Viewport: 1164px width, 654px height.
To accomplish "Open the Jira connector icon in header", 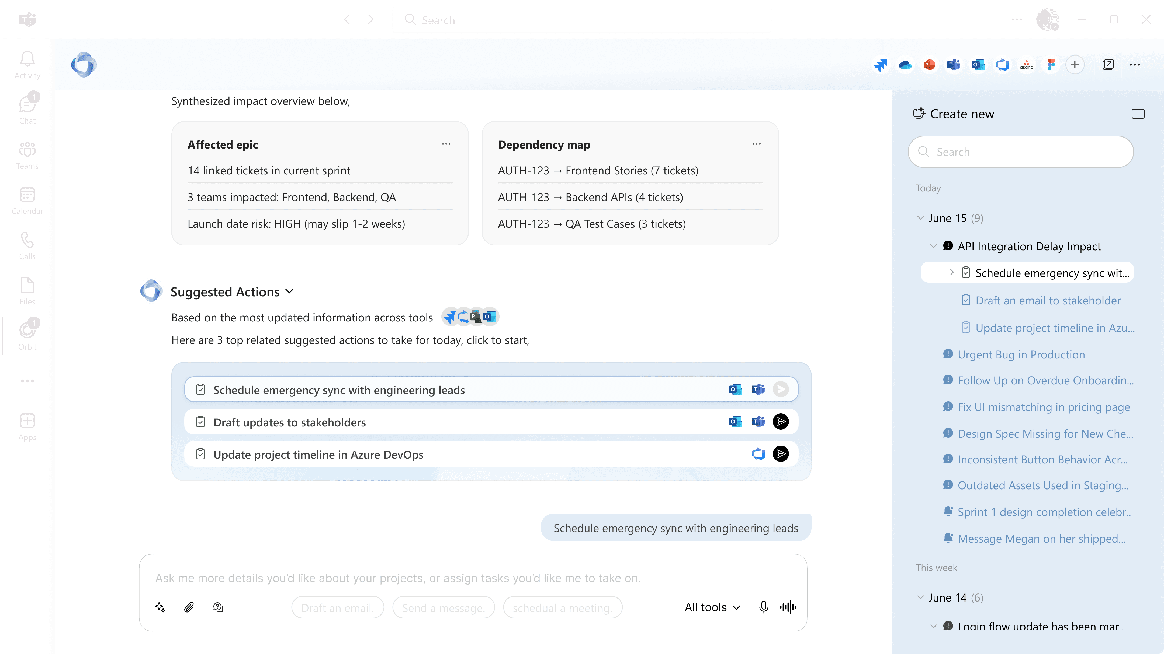I will [881, 65].
